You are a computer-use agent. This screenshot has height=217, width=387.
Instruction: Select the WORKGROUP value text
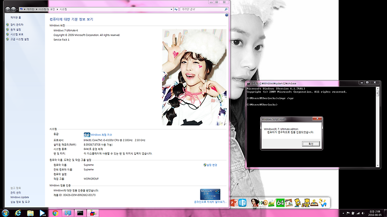coord(91,179)
